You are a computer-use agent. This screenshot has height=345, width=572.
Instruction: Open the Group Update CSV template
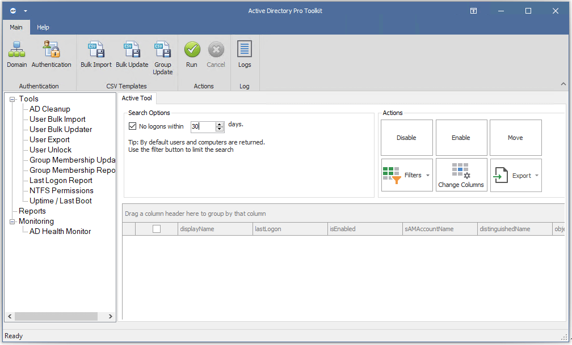pos(163,58)
